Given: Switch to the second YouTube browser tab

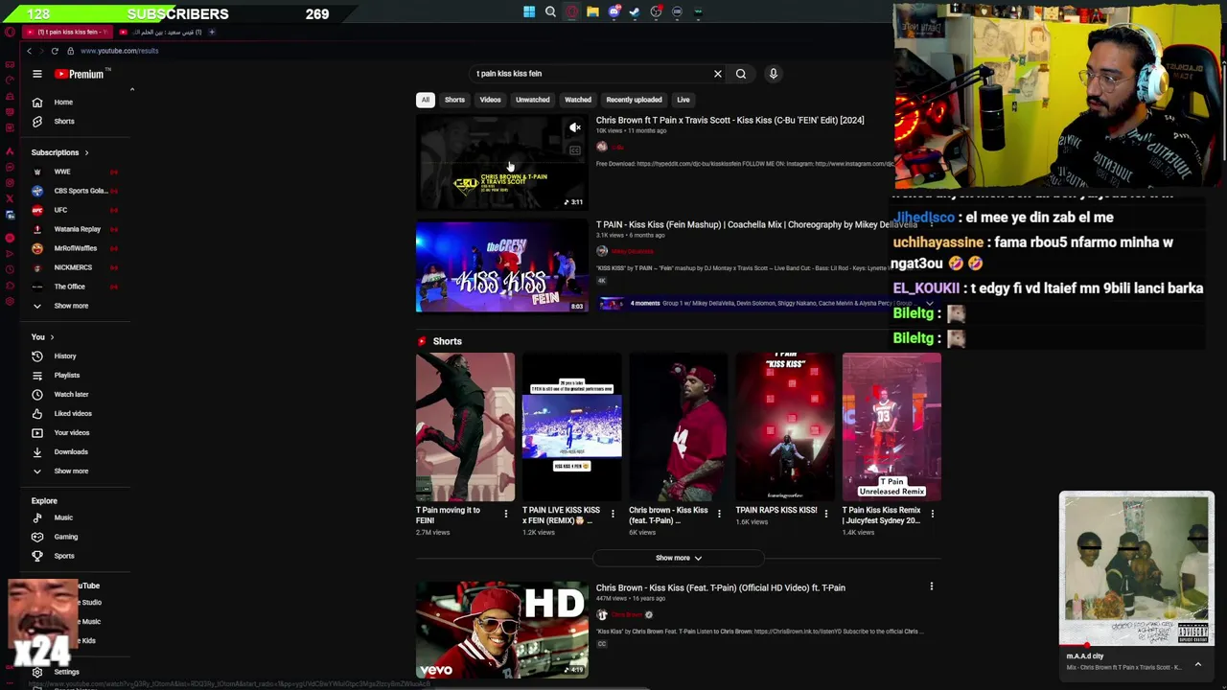Looking at the screenshot, I should pyautogui.click(x=161, y=32).
